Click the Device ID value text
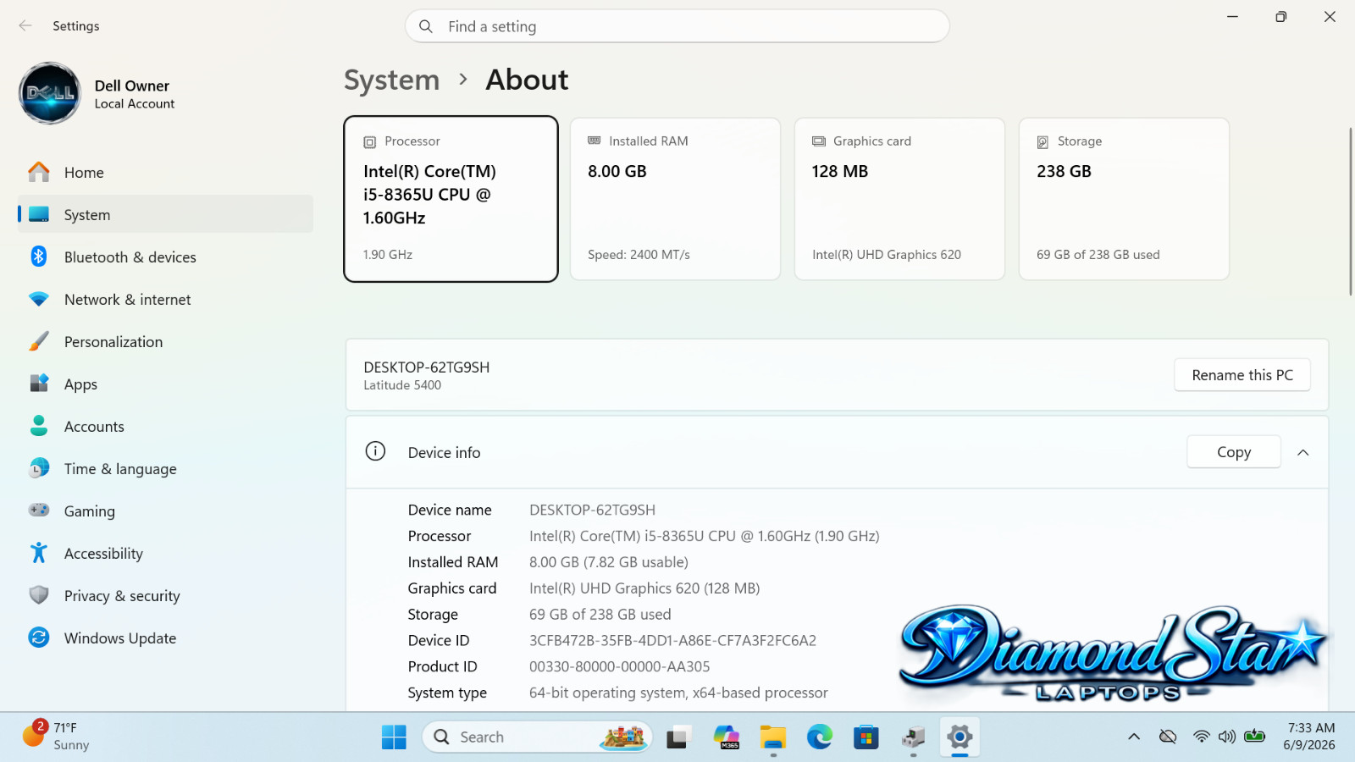 [x=672, y=640]
